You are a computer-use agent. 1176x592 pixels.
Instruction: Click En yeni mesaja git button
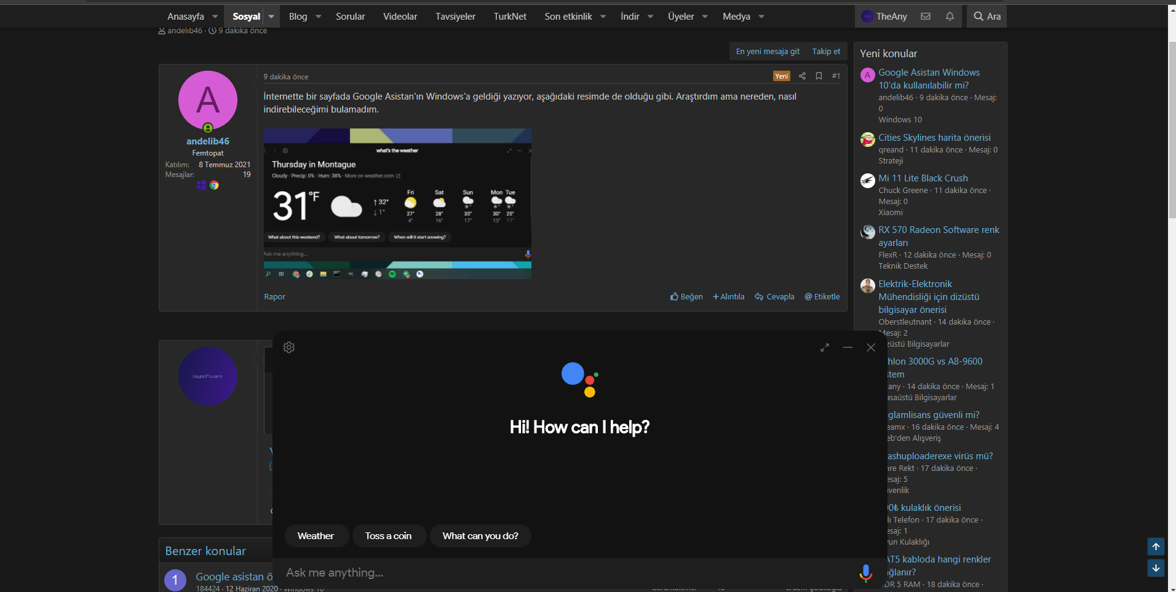pos(768,52)
